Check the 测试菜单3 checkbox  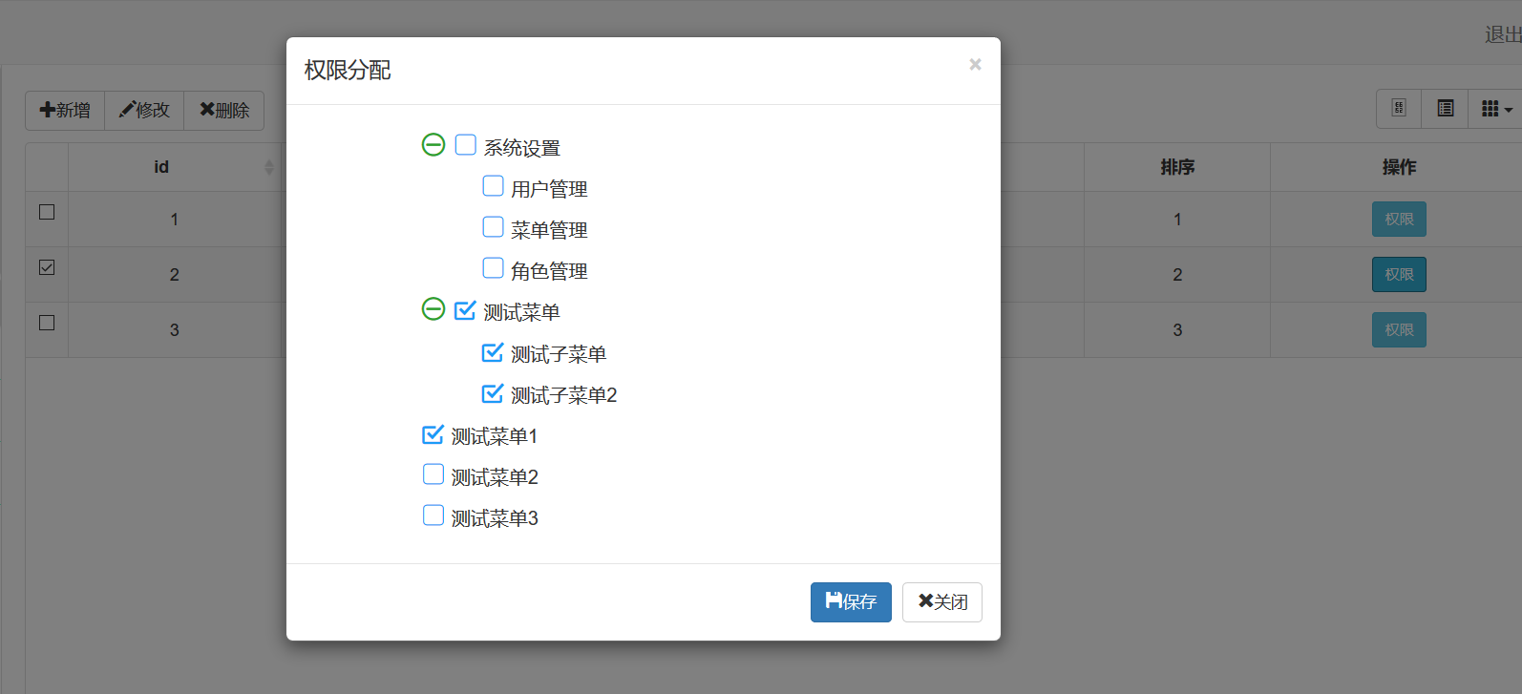tap(433, 515)
